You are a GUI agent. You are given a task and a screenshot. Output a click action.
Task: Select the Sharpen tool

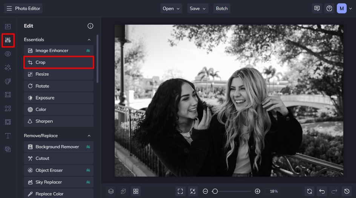point(58,121)
